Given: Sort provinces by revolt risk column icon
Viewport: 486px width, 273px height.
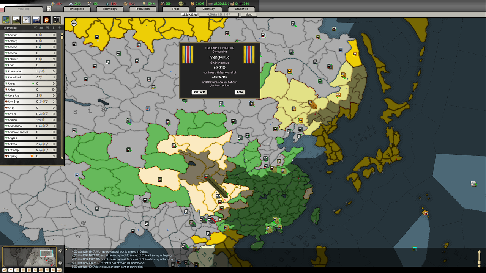Looking at the screenshot, I should click(x=47, y=28).
